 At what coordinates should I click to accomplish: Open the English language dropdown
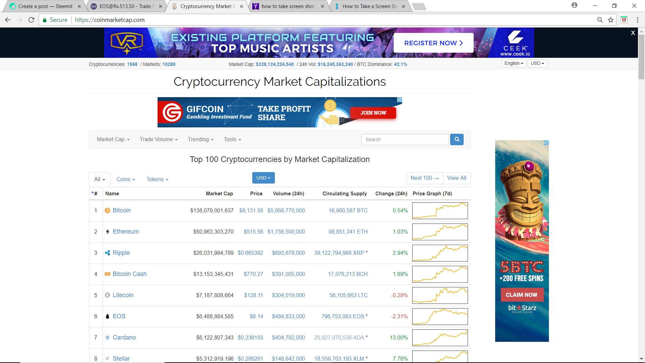click(514, 63)
